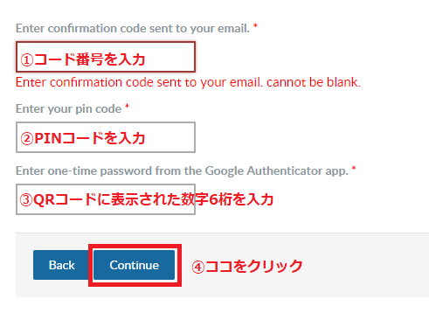The width and height of the screenshot is (429, 320).
Task: Click the required asterisk next to pin code label
Action: (x=127, y=107)
